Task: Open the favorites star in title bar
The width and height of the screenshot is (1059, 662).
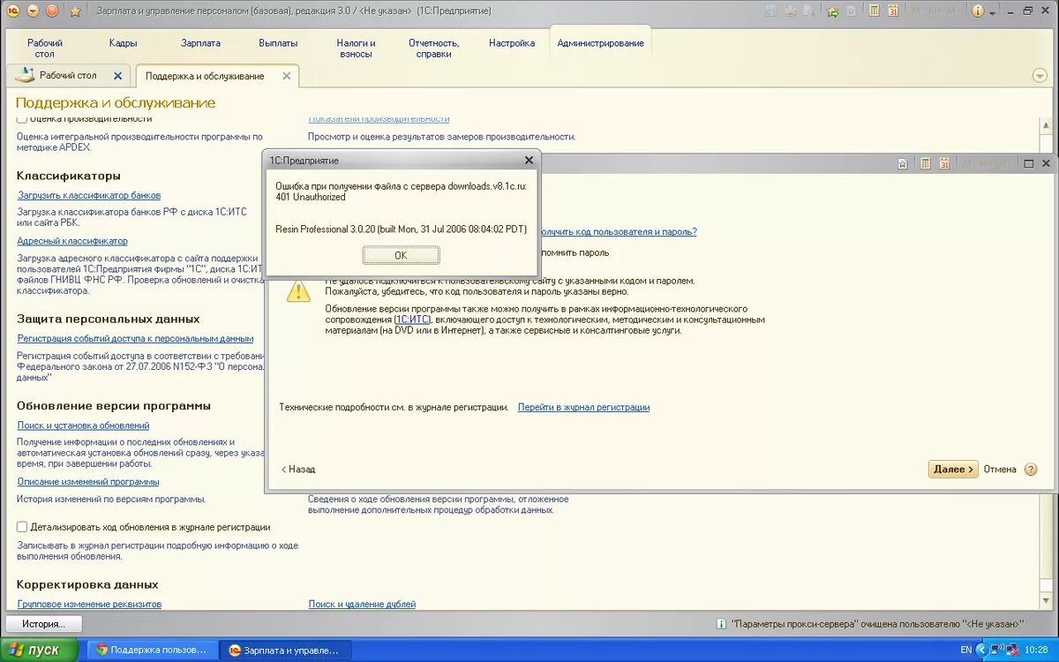Action: pos(75,11)
